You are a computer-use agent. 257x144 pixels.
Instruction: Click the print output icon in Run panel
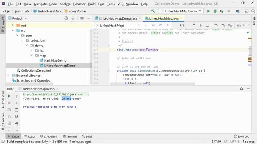(x=17, y=124)
